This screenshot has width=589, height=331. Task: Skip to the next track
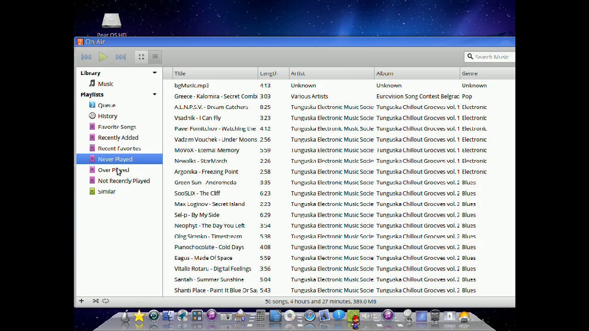click(x=121, y=57)
